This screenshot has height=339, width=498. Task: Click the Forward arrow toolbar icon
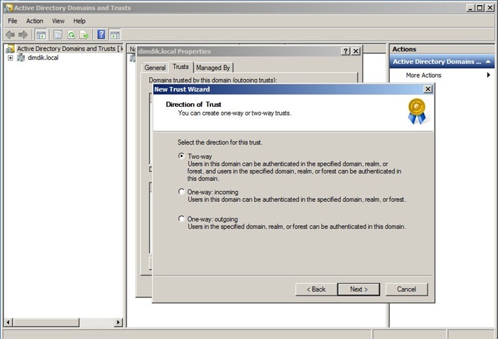(x=23, y=35)
